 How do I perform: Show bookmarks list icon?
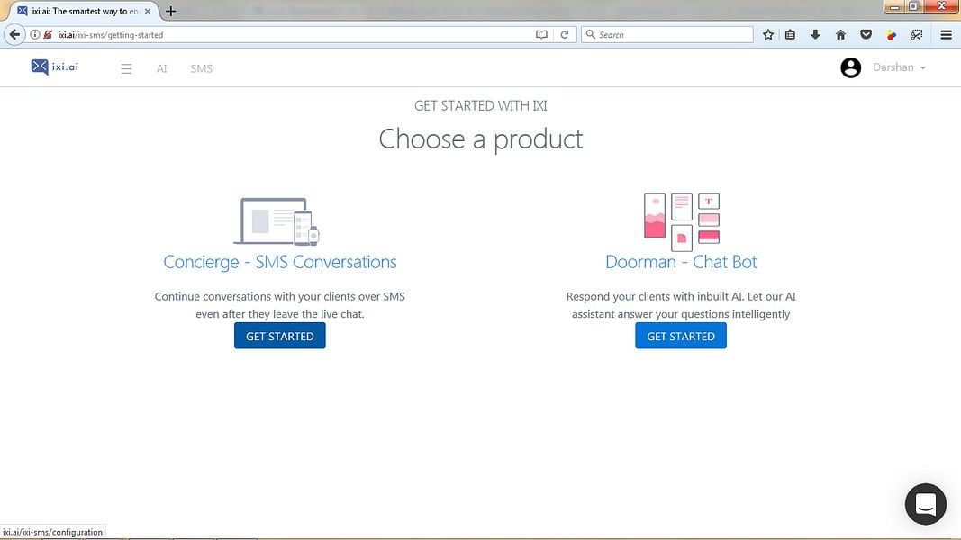tap(791, 35)
